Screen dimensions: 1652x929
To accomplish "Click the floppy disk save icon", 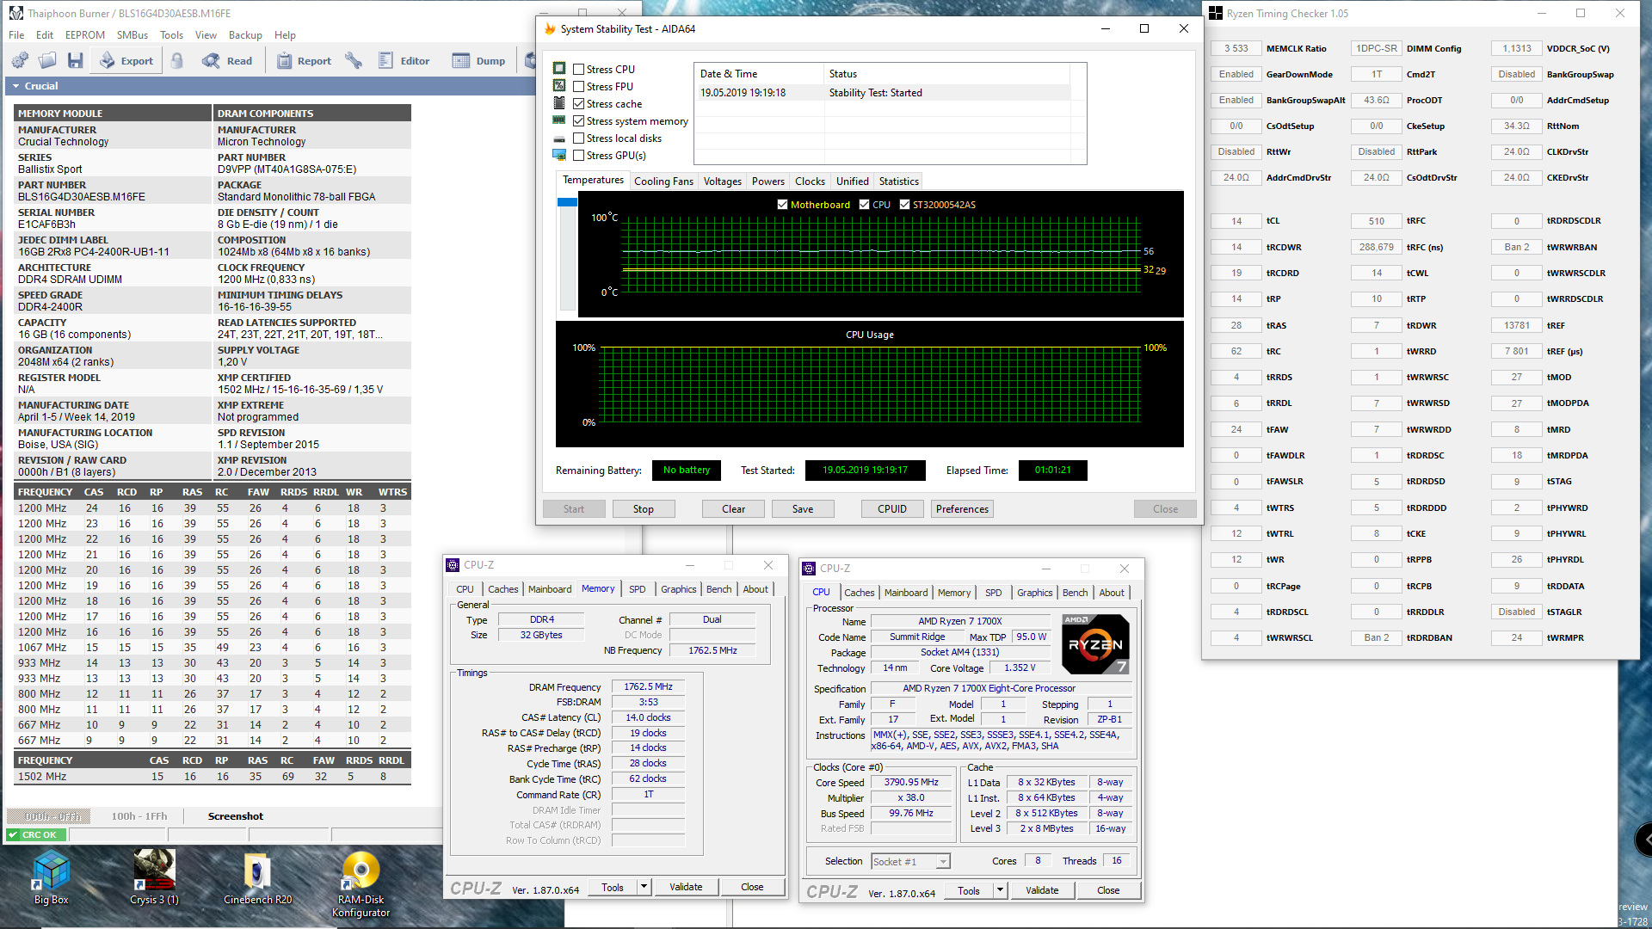I will pyautogui.click(x=76, y=60).
